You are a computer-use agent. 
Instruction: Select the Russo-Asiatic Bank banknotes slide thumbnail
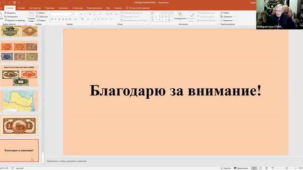click(x=19, y=76)
